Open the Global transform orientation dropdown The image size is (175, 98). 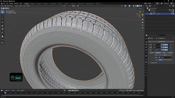pos(65,6)
